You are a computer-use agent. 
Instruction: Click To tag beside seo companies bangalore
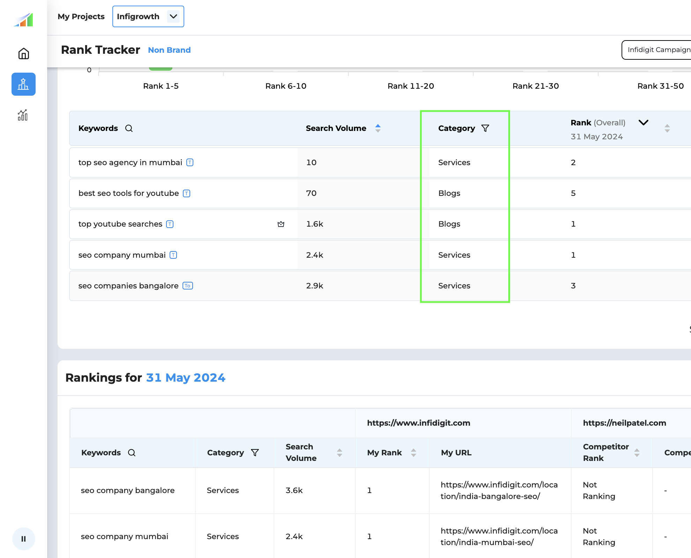[188, 286]
